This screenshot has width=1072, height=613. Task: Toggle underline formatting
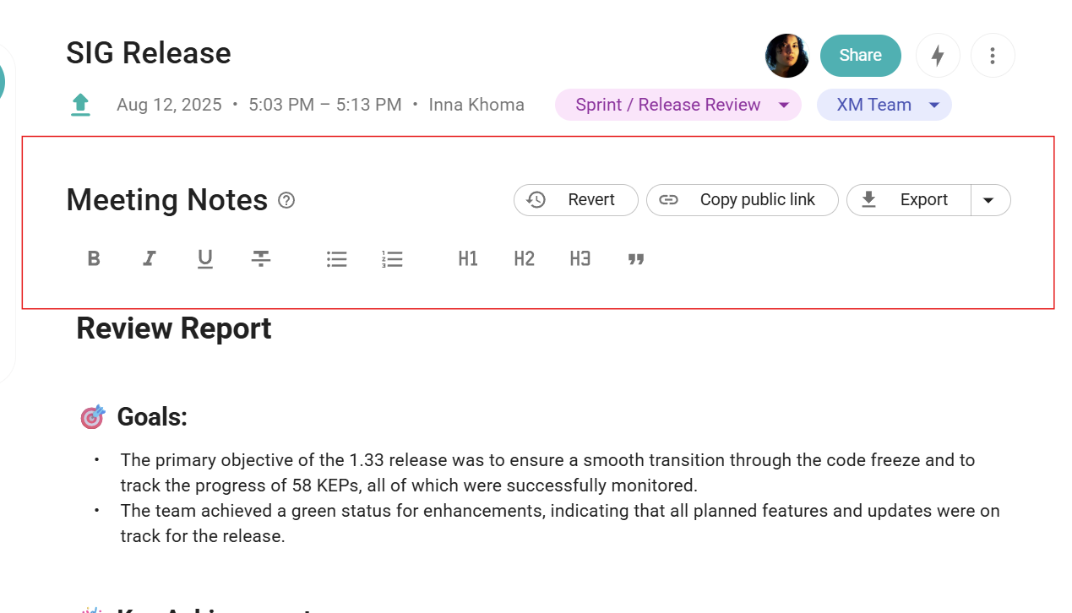(x=205, y=259)
